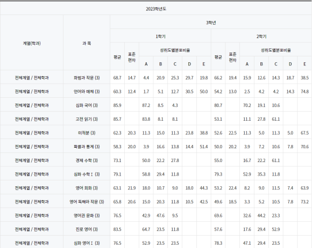Click 63.9 value in 영어 회화 row
Image resolution: width=312 pixels, height=248 pixels.
(x=304, y=188)
